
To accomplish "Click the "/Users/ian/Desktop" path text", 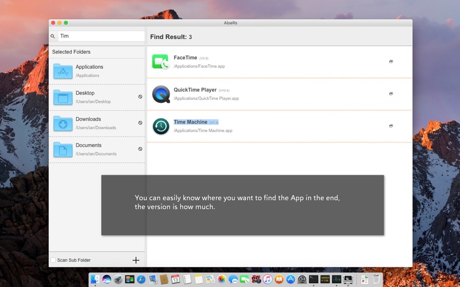I will coord(93,102).
